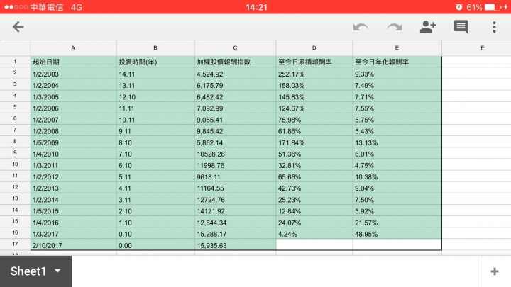Open the Sheet1 tab dropdown arrow
The width and height of the screenshot is (511, 287).
[x=57, y=271]
